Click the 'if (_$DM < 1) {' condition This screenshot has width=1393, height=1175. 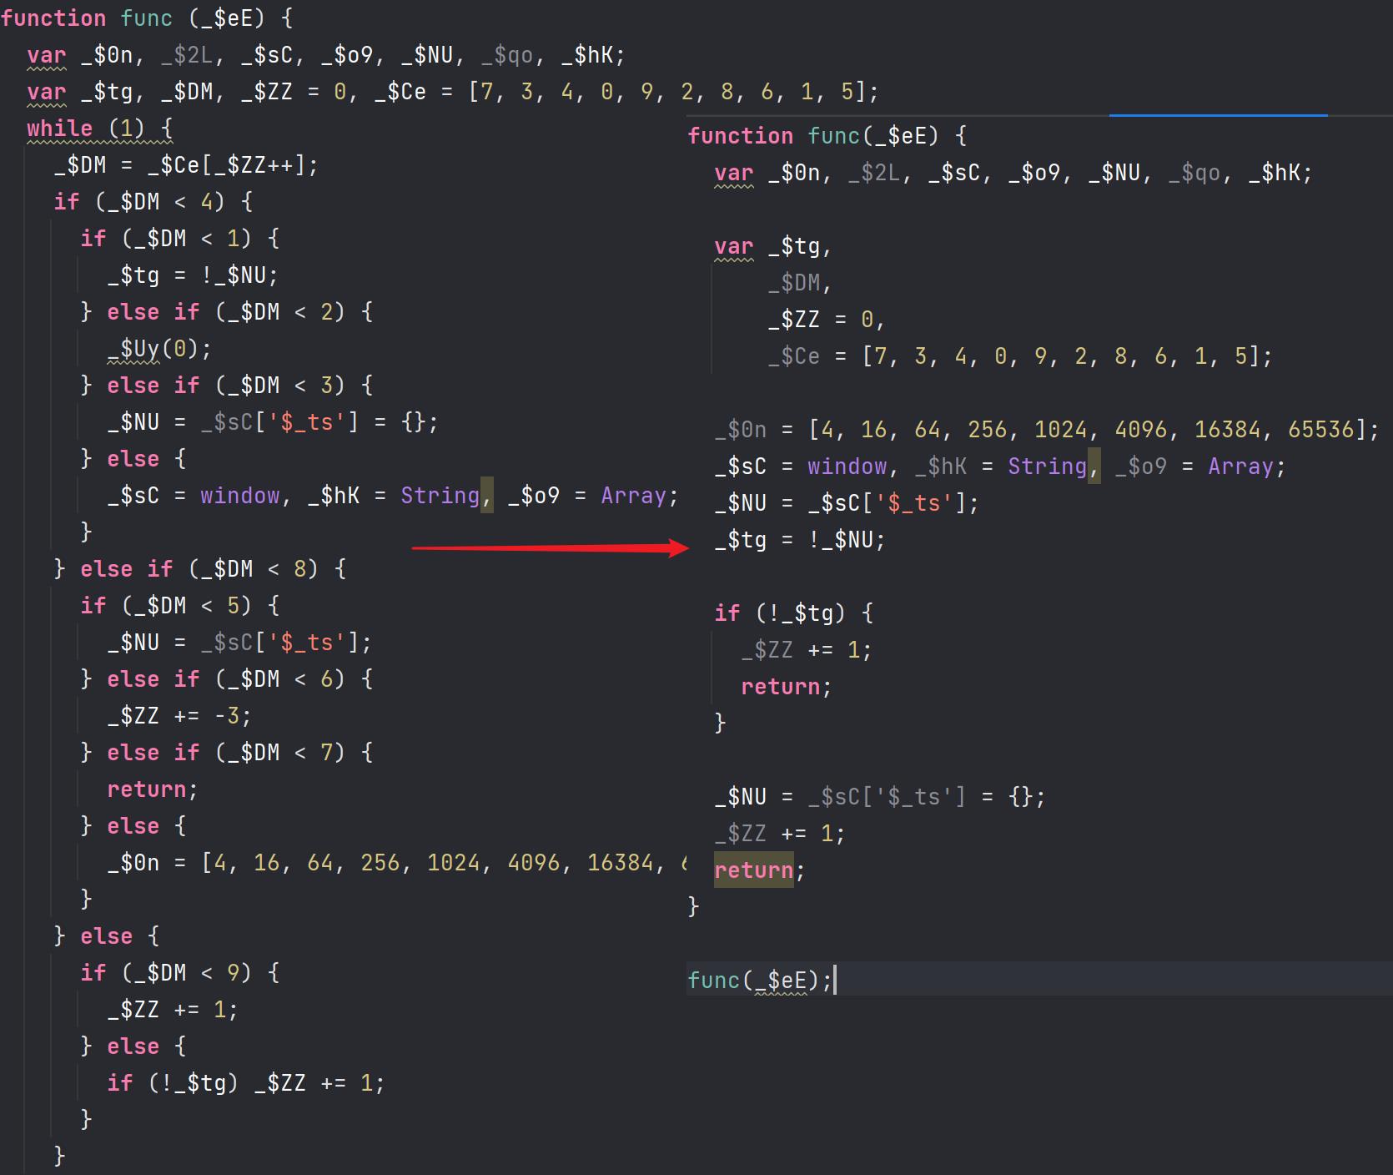pos(180,239)
